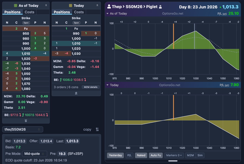Click the Fu row in As of Today positions
The width and height of the screenshot is (244, 164).
(x=26, y=29)
